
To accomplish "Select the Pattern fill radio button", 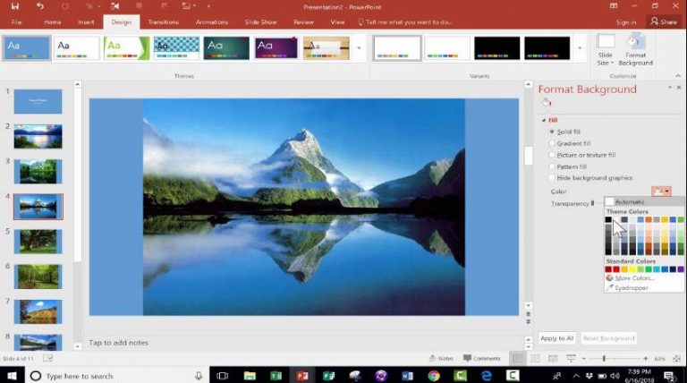I will click(x=552, y=166).
